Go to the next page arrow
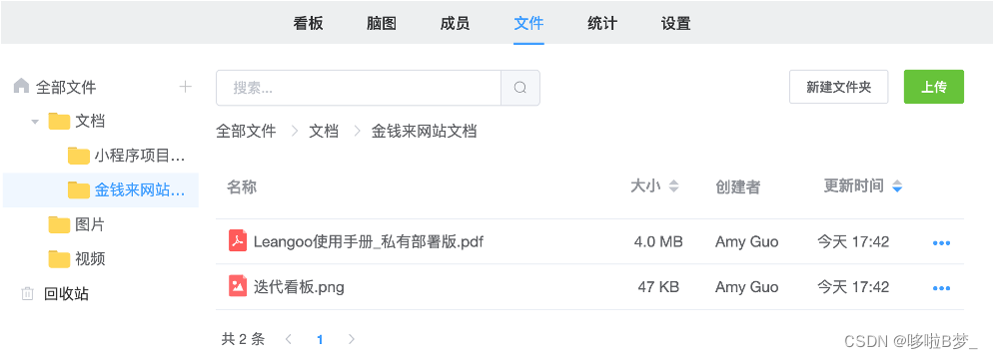 tap(352, 339)
